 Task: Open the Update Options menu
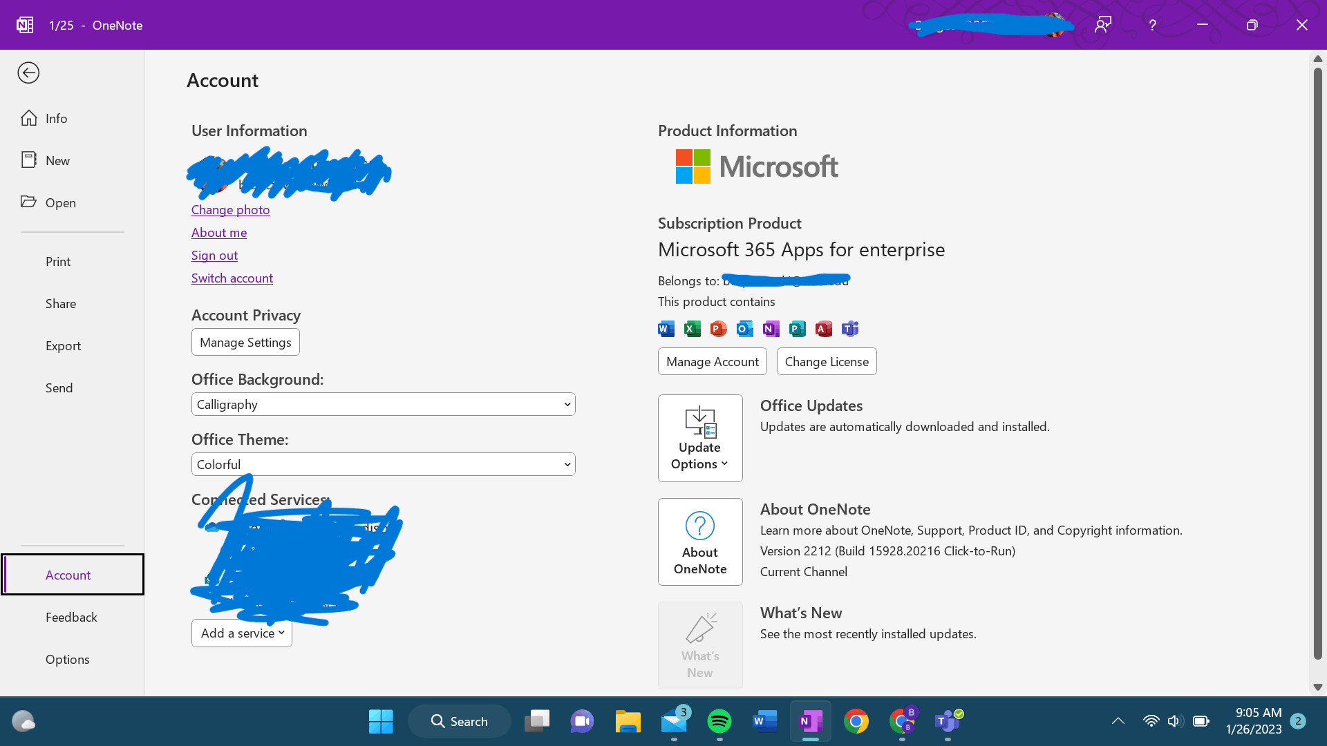pyautogui.click(x=700, y=438)
